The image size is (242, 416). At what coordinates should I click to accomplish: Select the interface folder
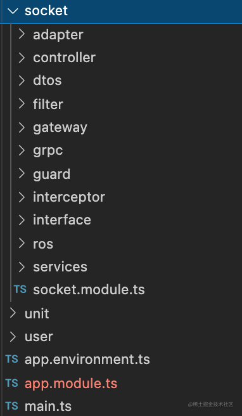click(121, 220)
